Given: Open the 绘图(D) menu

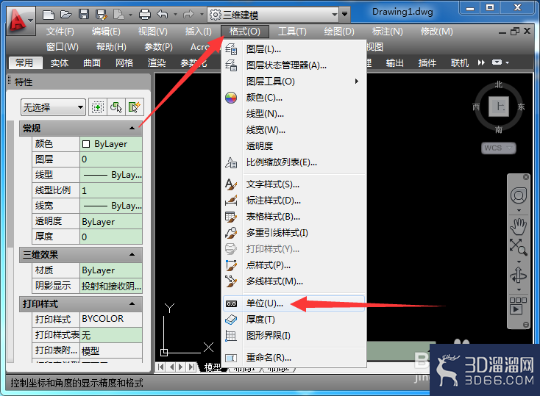Looking at the screenshot, I should 339,32.
